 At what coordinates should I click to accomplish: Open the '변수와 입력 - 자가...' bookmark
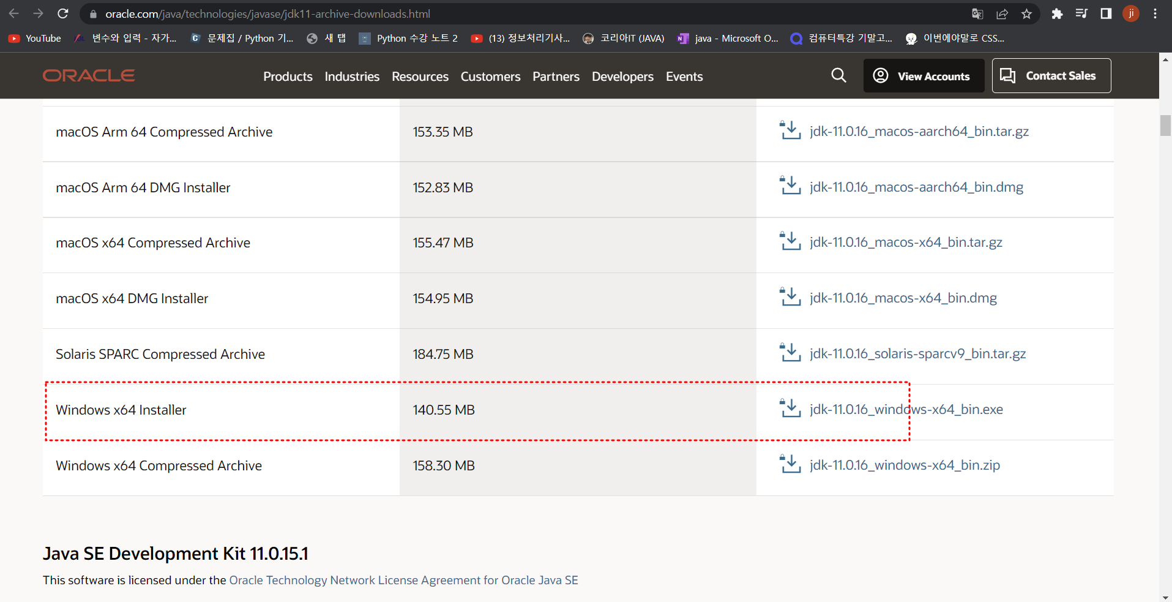click(125, 38)
